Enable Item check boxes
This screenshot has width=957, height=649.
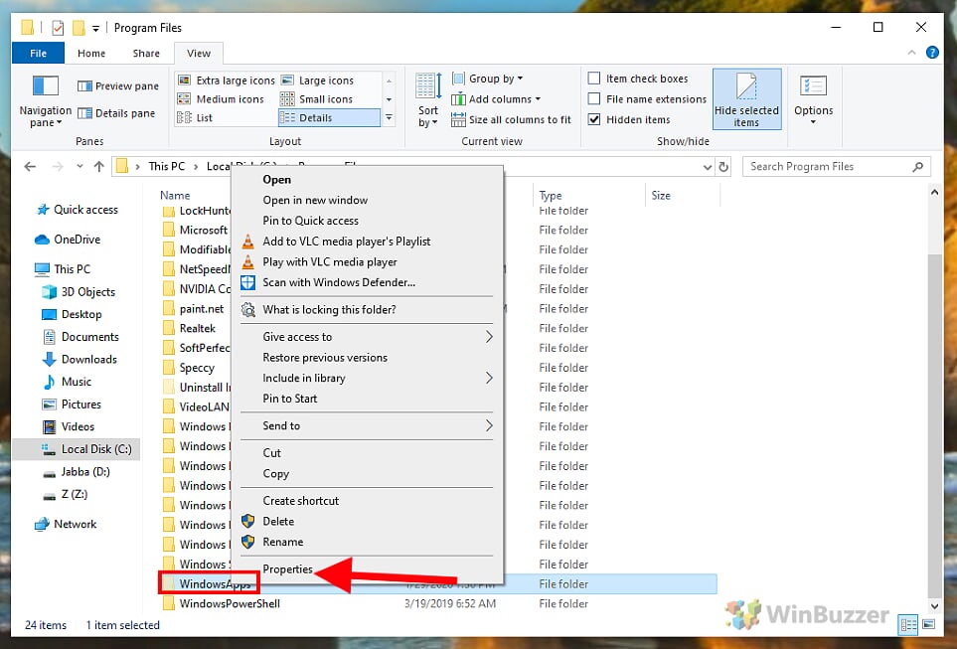coord(593,79)
